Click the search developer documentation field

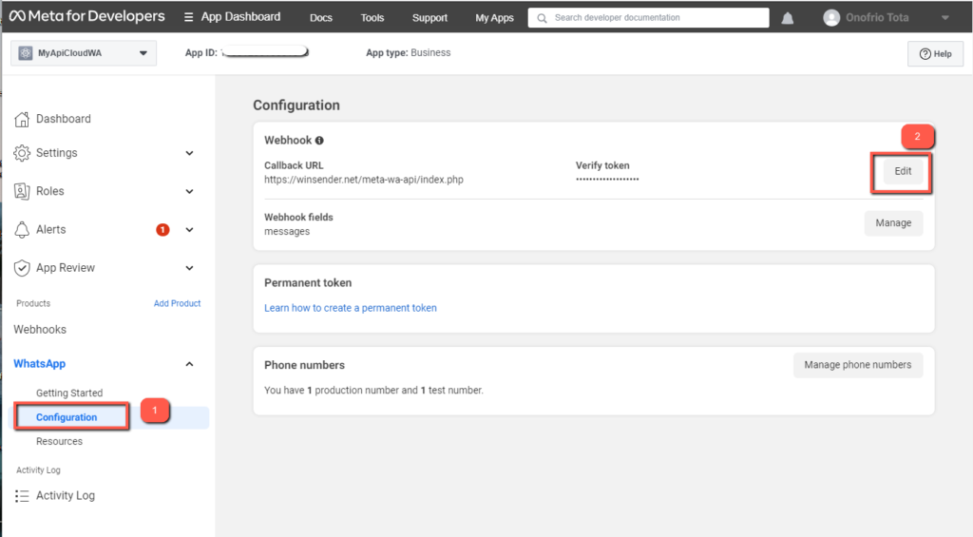(651, 18)
